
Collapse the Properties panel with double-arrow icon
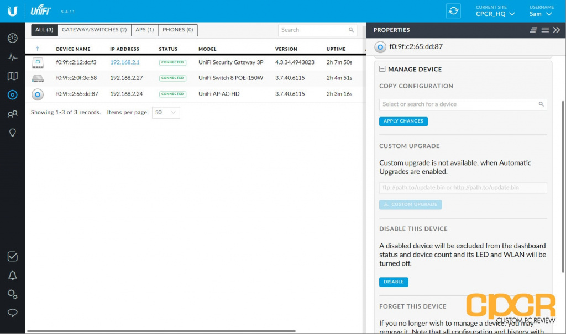(x=557, y=30)
